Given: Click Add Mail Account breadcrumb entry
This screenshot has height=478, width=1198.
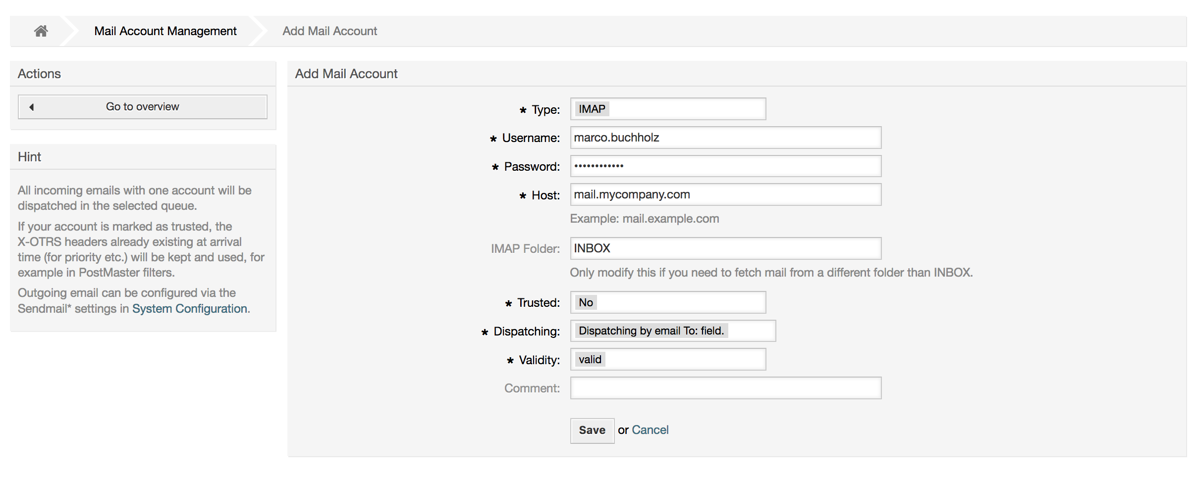Looking at the screenshot, I should pos(329,31).
